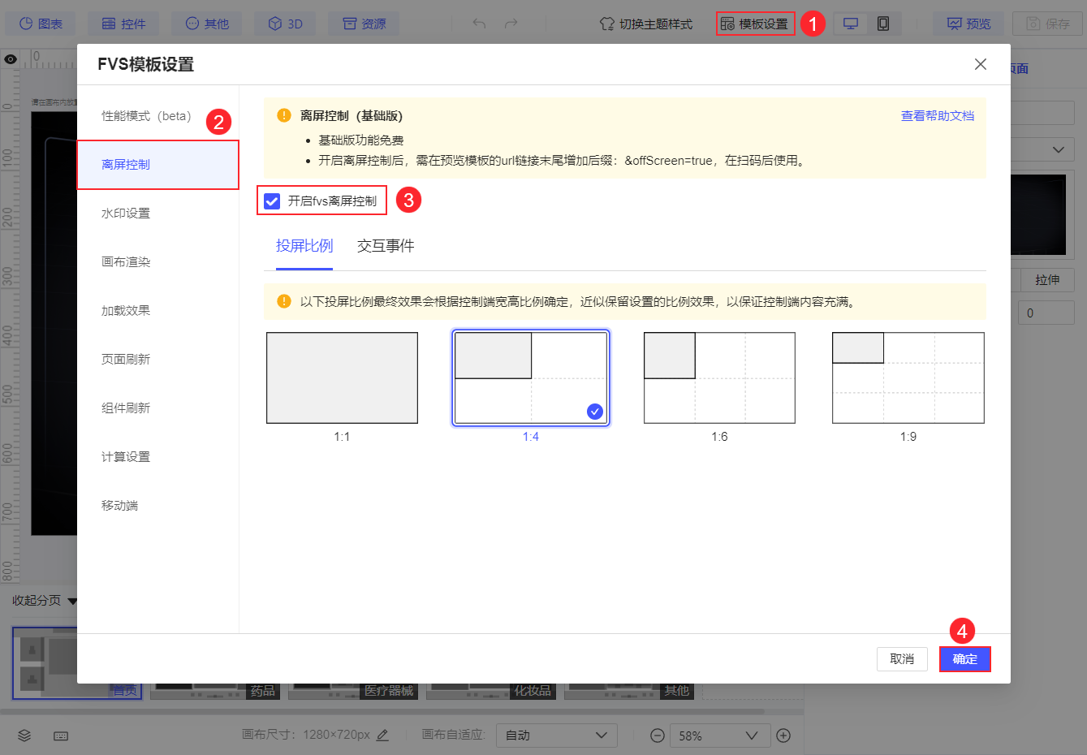1087x755 pixels.
Task: Select 组件刷新 in sidebar
Action: click(157, 408)
